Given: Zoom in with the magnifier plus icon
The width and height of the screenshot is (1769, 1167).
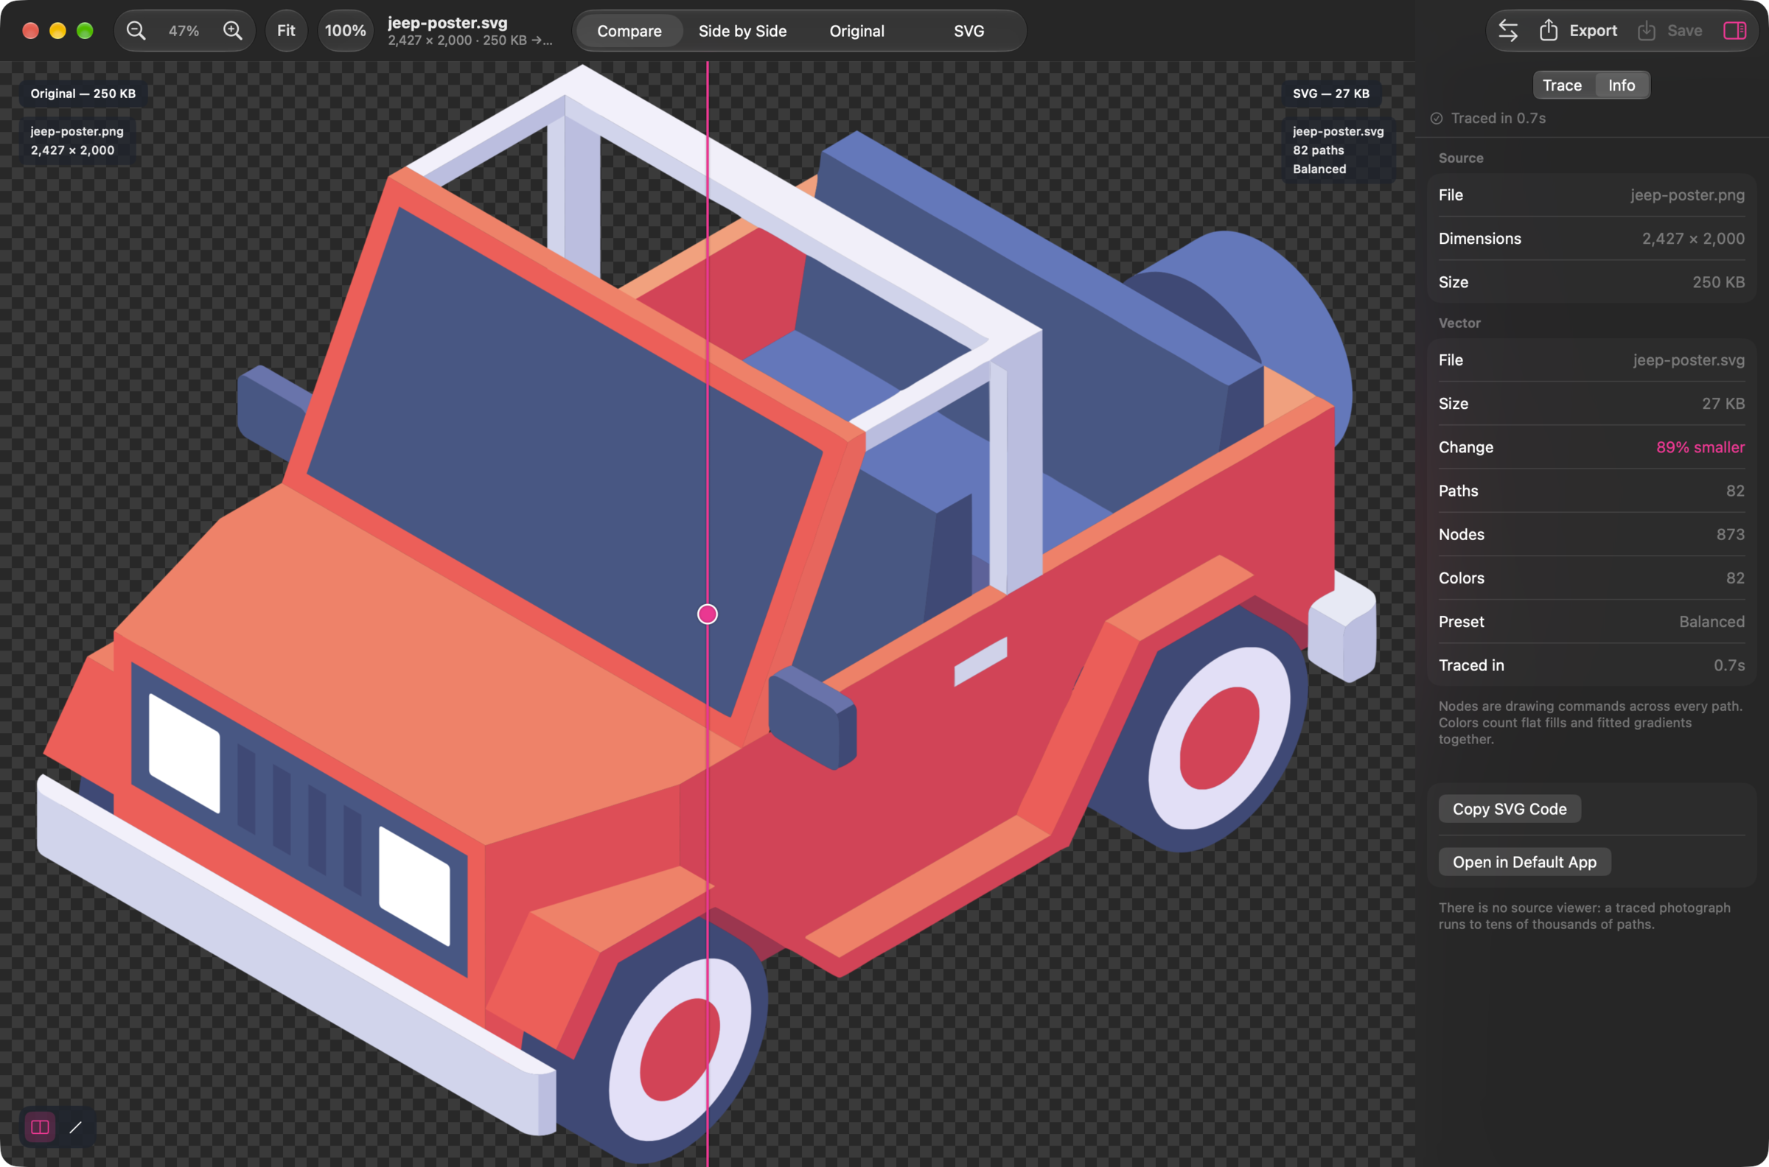Looking at the screenshot, I should coord(232,30).
